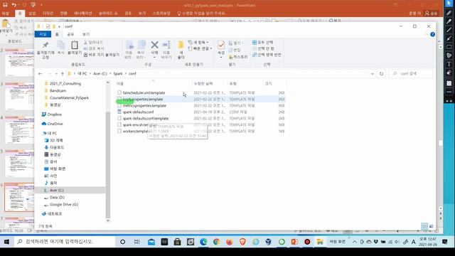Screen dimensions: 455x256
Task: Select Acer (C:) drive in navigation pane
Action: [57, 190]
